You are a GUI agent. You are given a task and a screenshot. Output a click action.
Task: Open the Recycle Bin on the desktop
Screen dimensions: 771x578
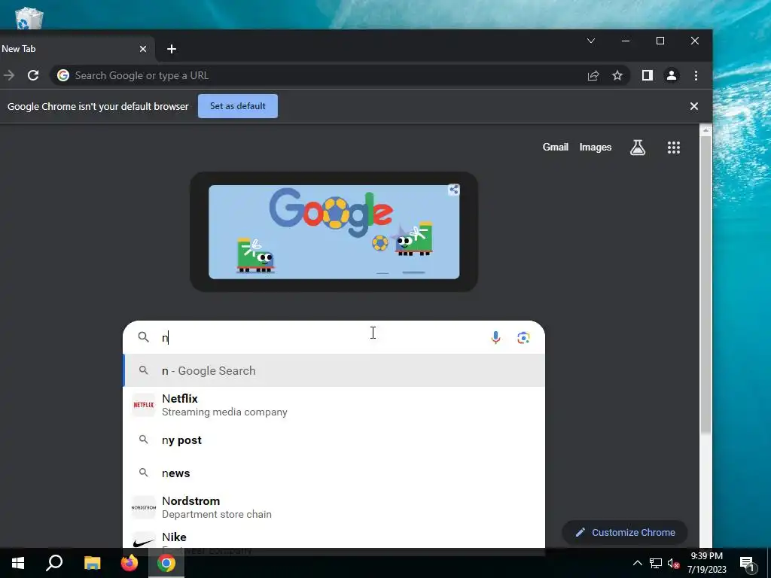pyautogui.click(x=29, y=19)
